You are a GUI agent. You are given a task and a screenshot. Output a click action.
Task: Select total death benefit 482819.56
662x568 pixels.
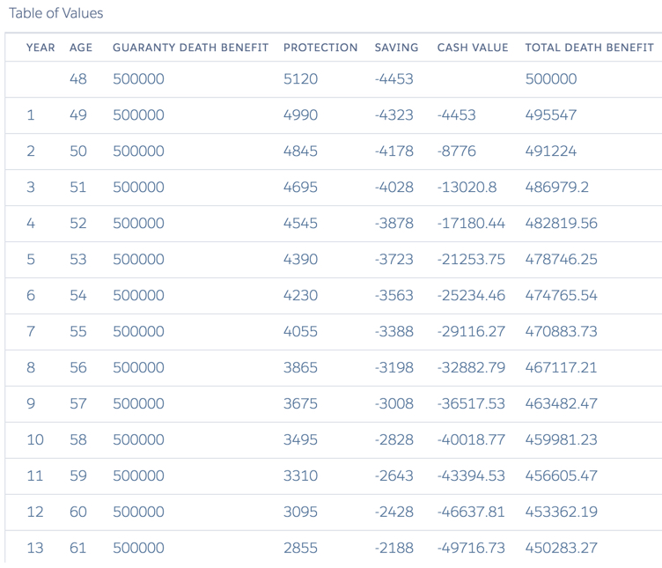[x=561, y=224]
